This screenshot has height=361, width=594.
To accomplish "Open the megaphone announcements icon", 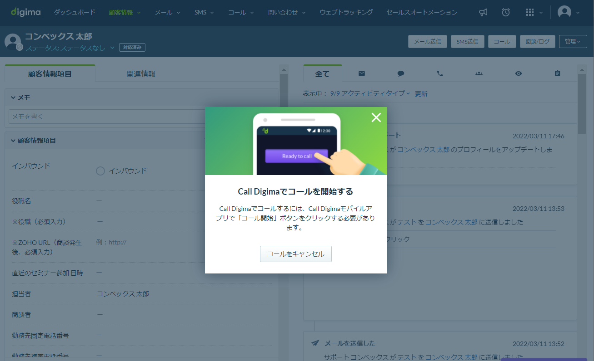I will click(484, 13).
